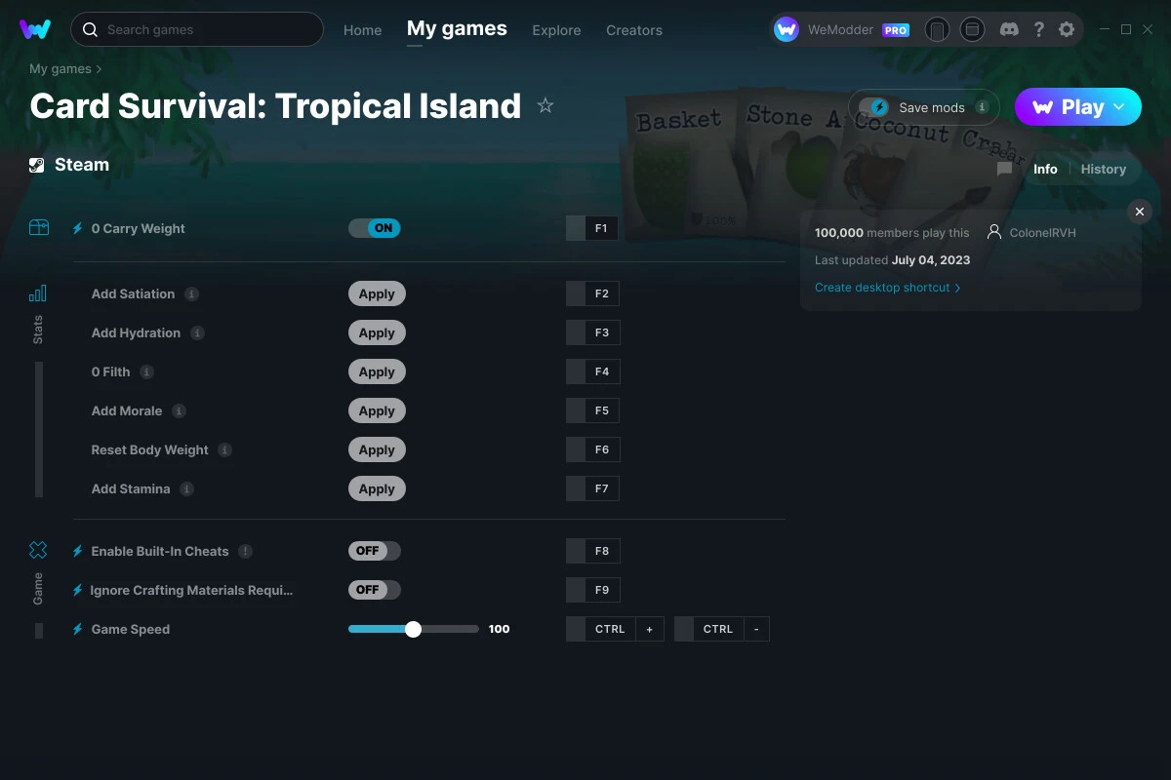Click the inventory chest icon in the sidebar
Viewport: 1171px width, 780px height.
click(39, 226)
